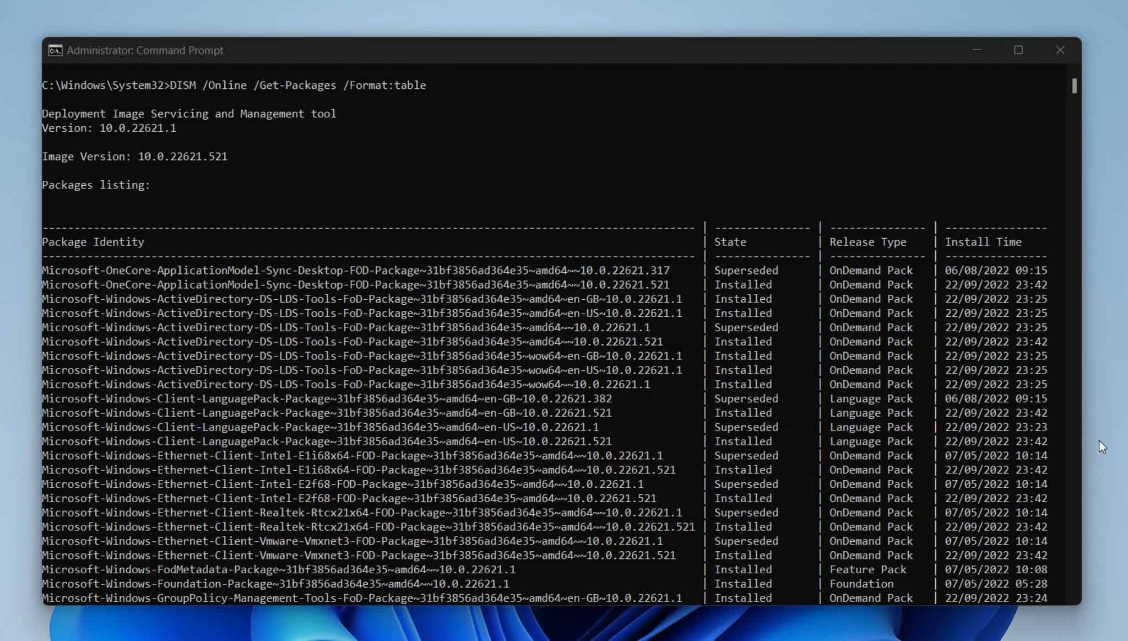Click the 'State' column header
Viewport: 1128px width, 641px height.
point(730,242)
